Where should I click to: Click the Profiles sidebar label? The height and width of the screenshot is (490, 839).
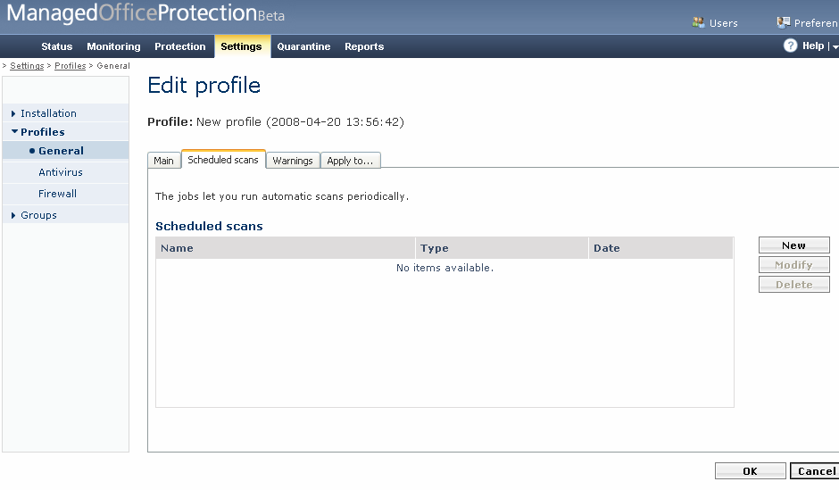point(43,131)
